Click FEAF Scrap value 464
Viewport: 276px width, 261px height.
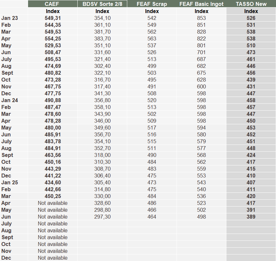click(x=152, y=217)
